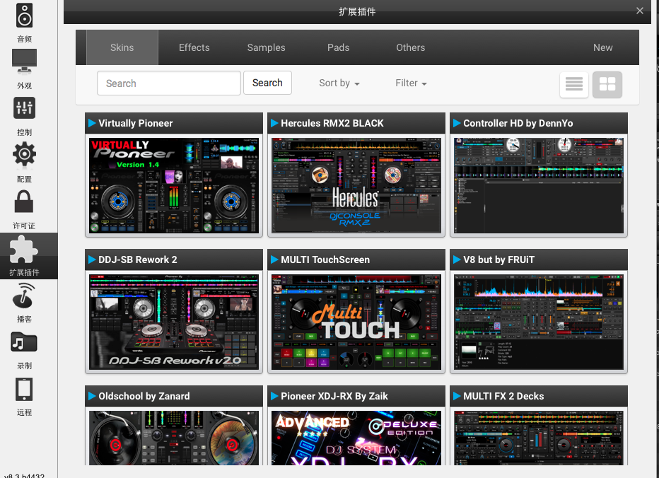This screenshot has width=659, height=478.
Task: Click the Oldschool by Zanard title text
Action: 144,396
